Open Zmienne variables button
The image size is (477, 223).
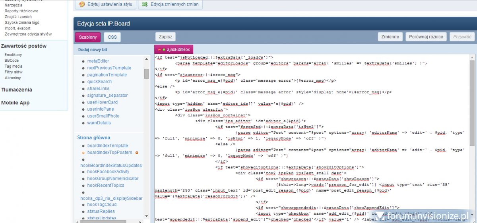[390, 37]
